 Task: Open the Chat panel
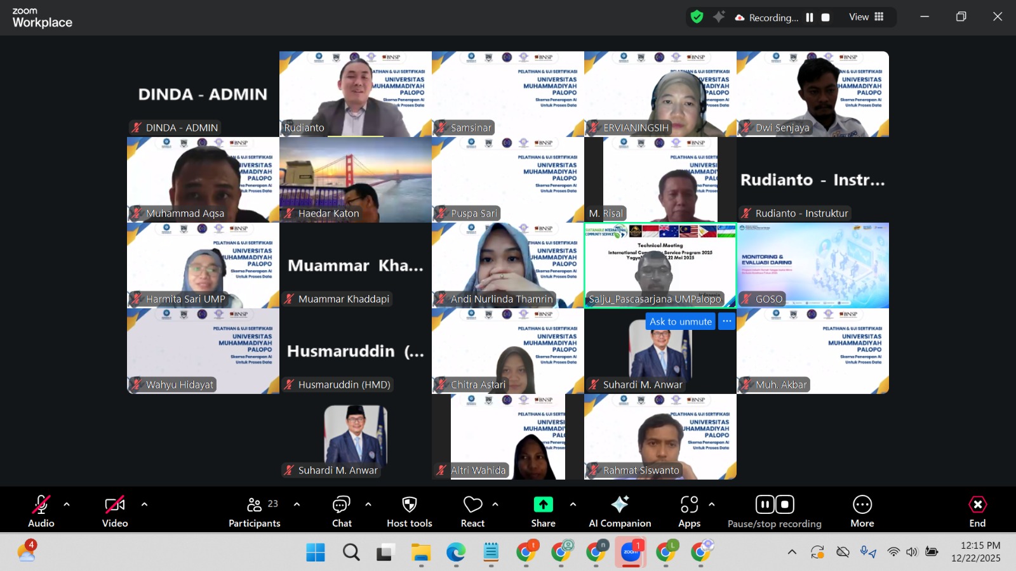click(341, 511)
